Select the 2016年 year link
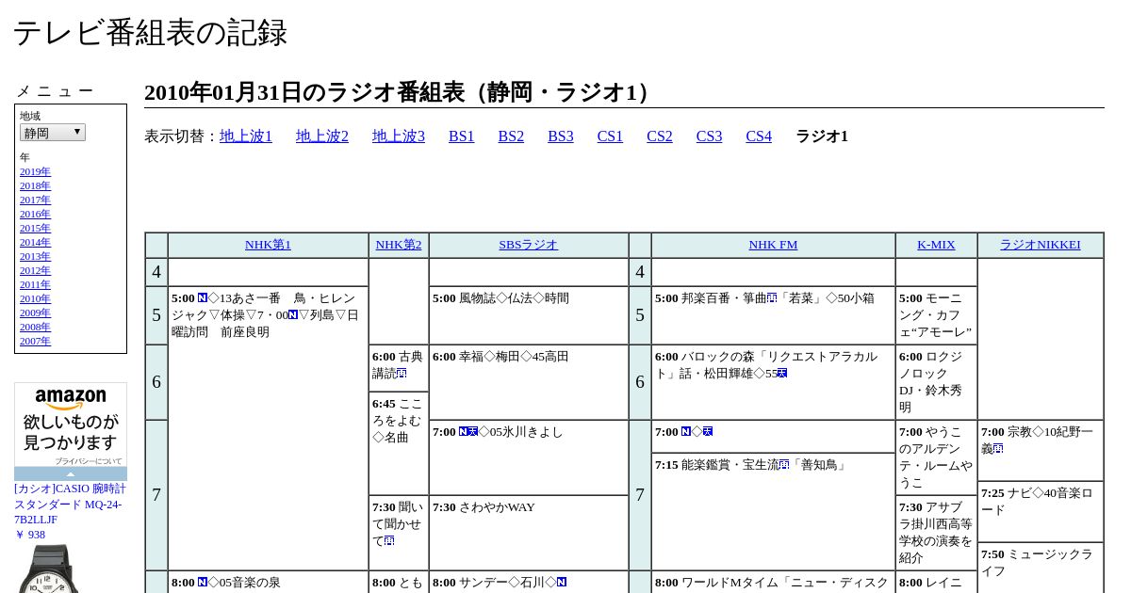Screen dimensions: 1131x593 tap(35, 214)
